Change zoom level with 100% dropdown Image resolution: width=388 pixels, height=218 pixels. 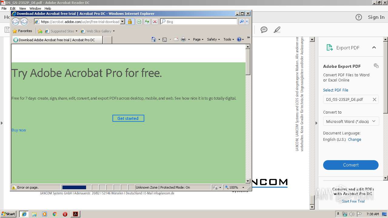(235, 187)
